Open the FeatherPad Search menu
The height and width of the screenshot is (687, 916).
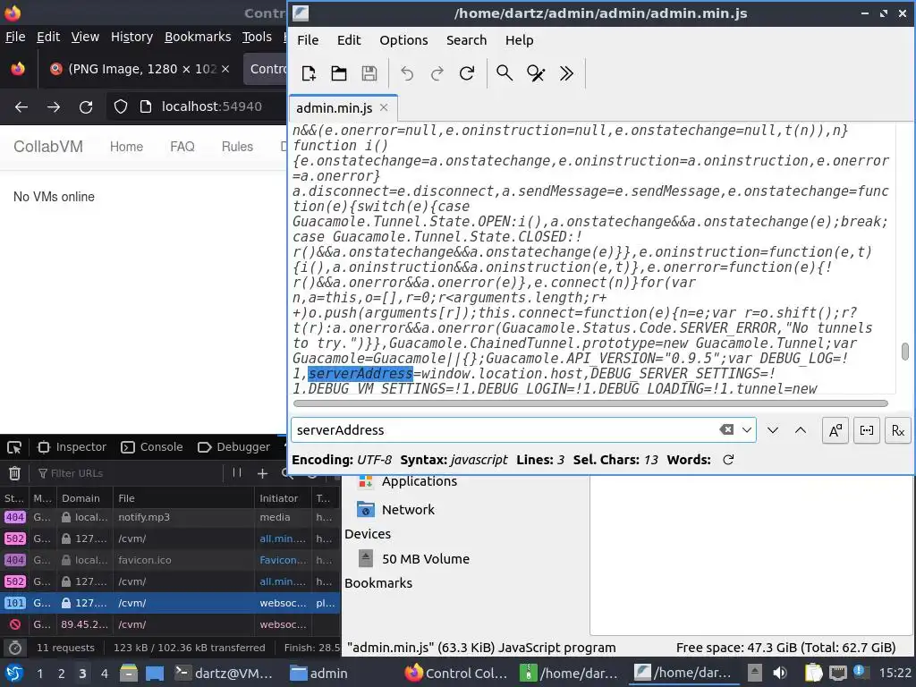pos(466,40)
